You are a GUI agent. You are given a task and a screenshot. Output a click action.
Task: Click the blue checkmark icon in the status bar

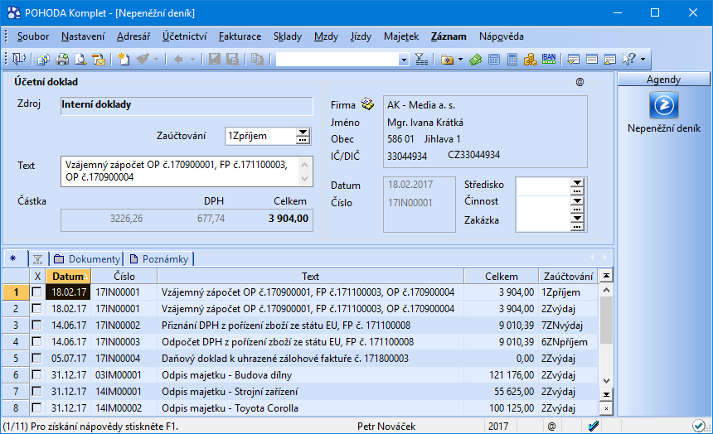point(594,427)
